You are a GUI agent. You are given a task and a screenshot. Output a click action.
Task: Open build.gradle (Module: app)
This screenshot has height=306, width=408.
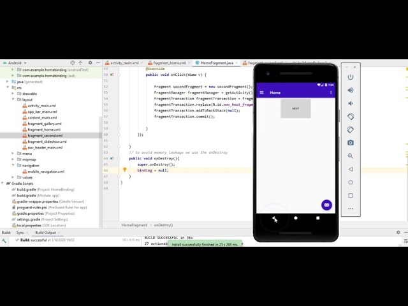click(x=36, y=196)
